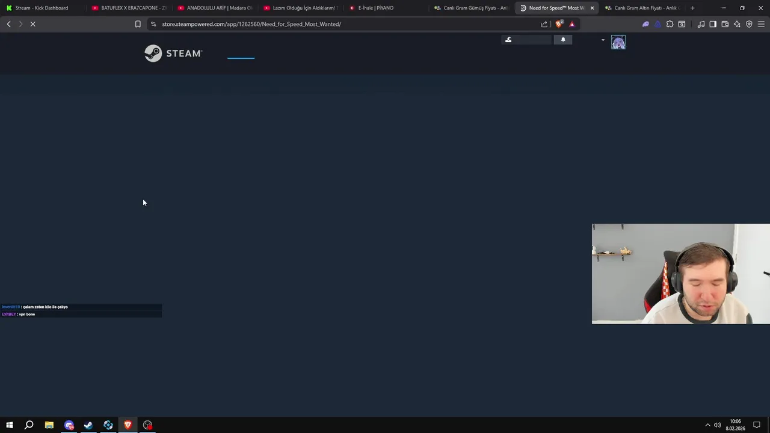Image resolution: width=770 pixels, height=433 pixels.
Task: Stop the page loading with the X button
Action: click(x=32, y=24)
